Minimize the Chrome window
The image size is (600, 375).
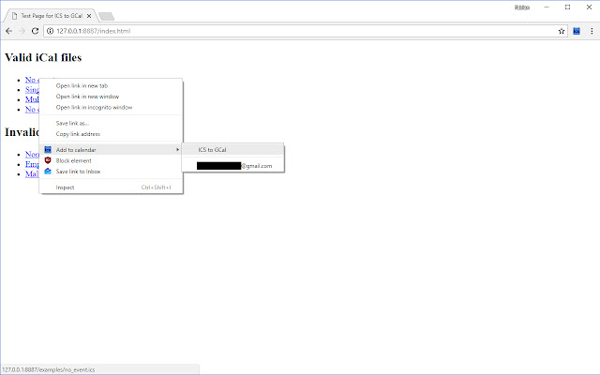(547, 7)
